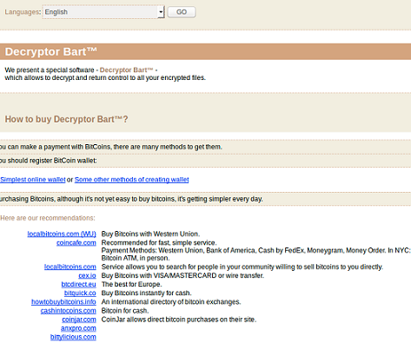Open the btcdirect.eu link
Screen dimensions: 411x343
pos(78,285)
